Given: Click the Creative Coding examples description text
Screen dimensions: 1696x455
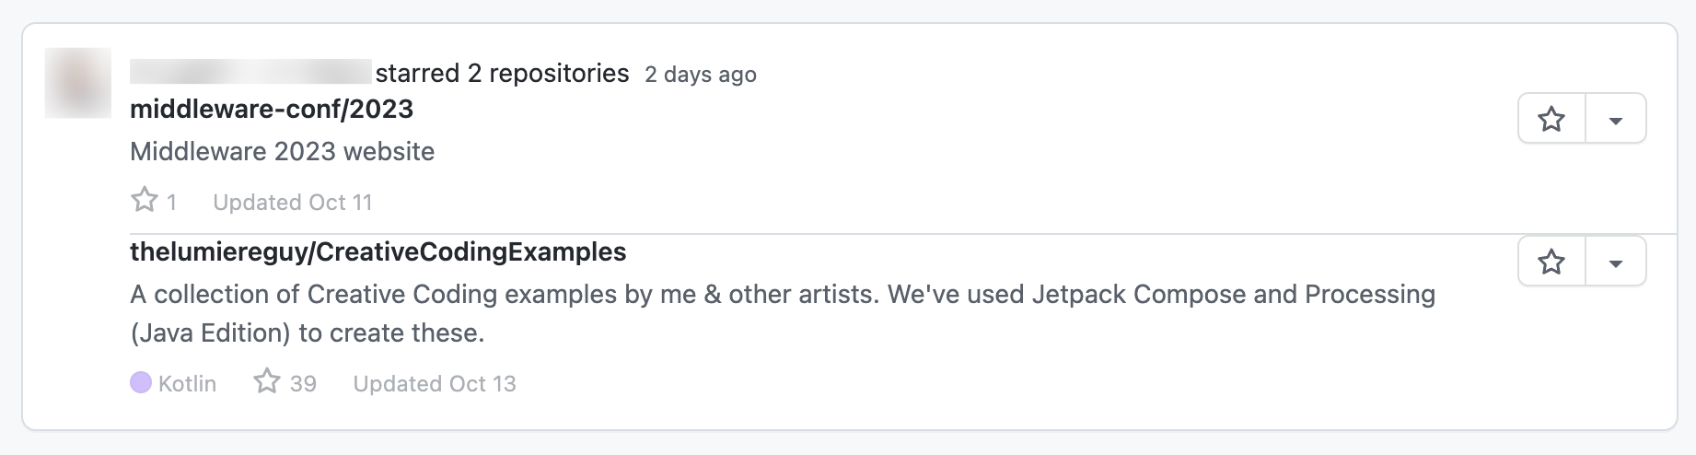Looking at the screenshot, I should click(x=783, y=313).
